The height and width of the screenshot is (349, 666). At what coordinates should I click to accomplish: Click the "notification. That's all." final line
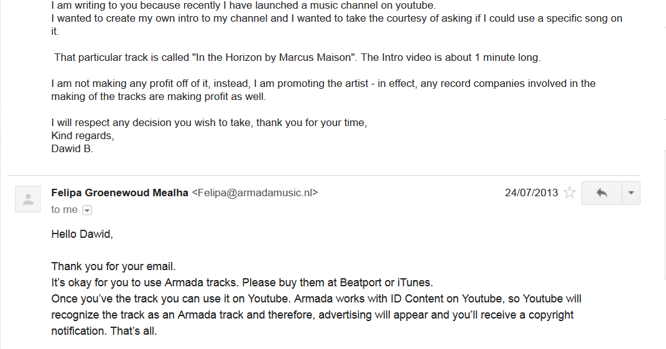pos(104,331)
